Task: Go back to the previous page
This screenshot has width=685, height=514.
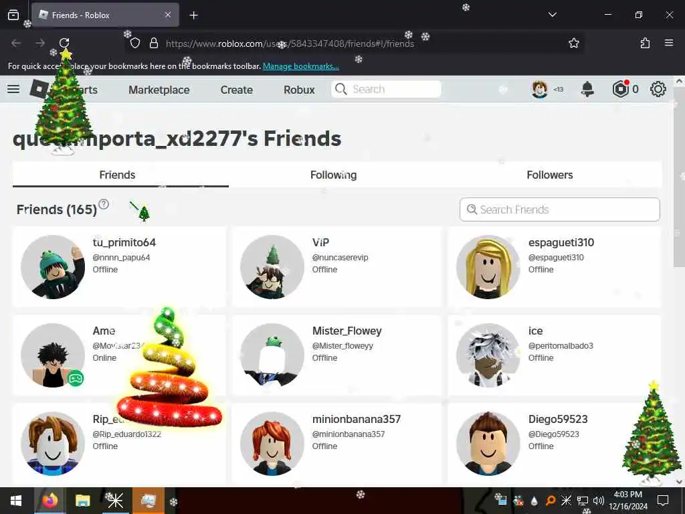Action: coord(16,43)
